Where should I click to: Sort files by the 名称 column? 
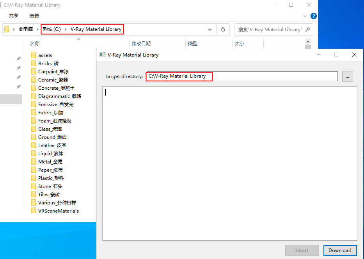tap(35, 43)
